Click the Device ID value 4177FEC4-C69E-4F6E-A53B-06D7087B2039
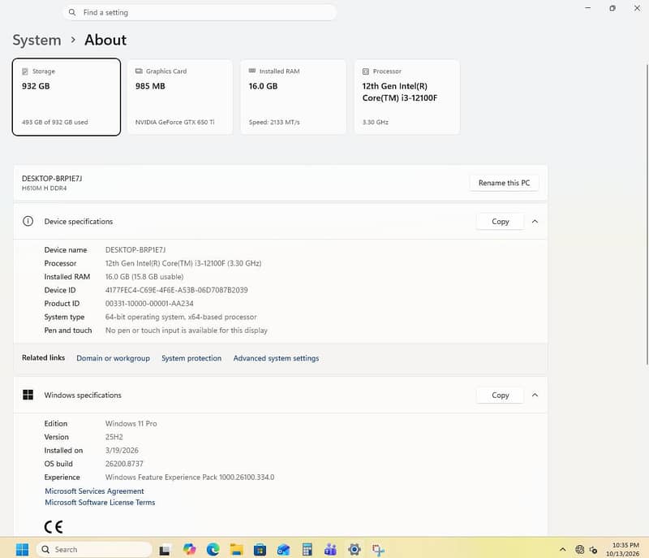The image size is (649, 558). click(x=176, y=290)
